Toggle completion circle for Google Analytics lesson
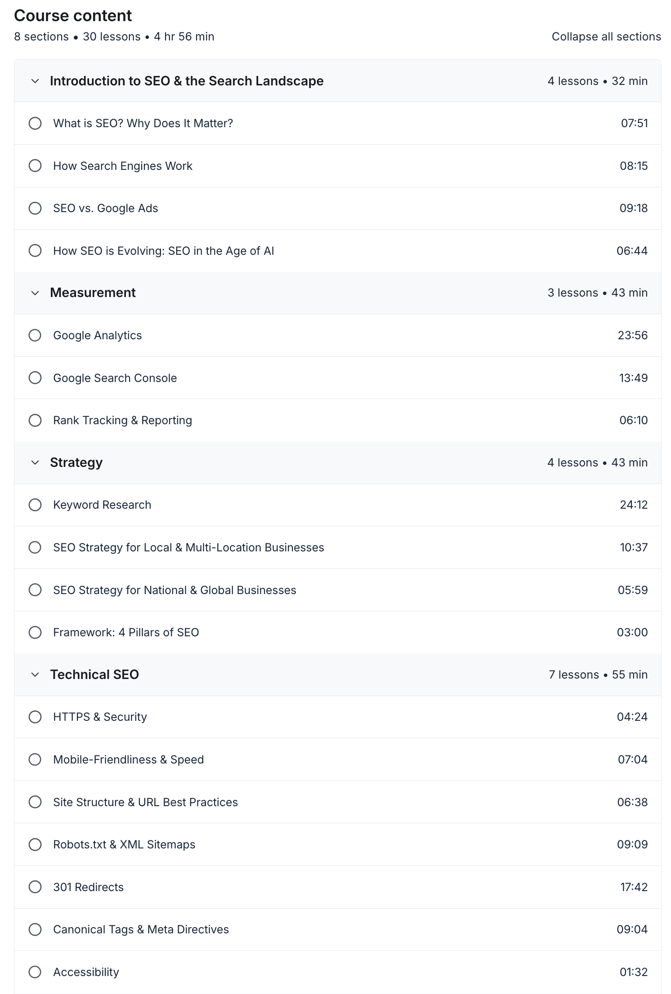Screen dimensions: 671x994 click(x=35, y=335)
